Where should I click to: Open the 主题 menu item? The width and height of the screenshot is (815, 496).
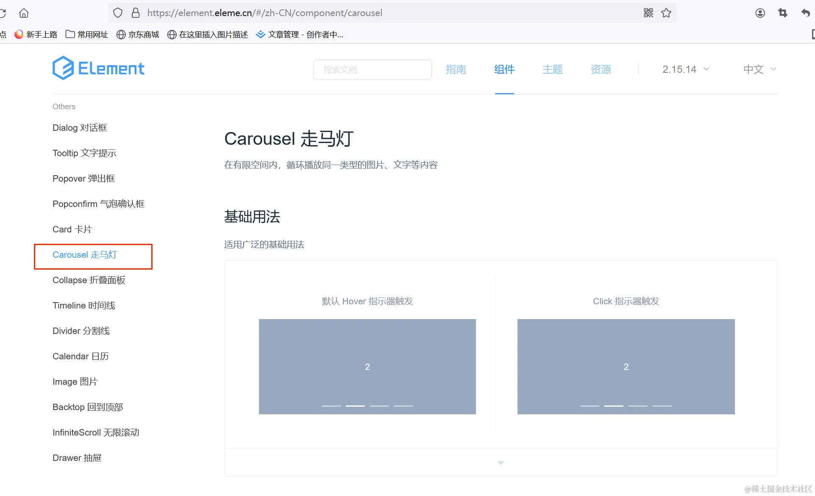[x=552, y=69]
